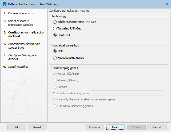This screenshot has height=132, width=171.
Task: Cancel the wizard
Action: (157, 127)
